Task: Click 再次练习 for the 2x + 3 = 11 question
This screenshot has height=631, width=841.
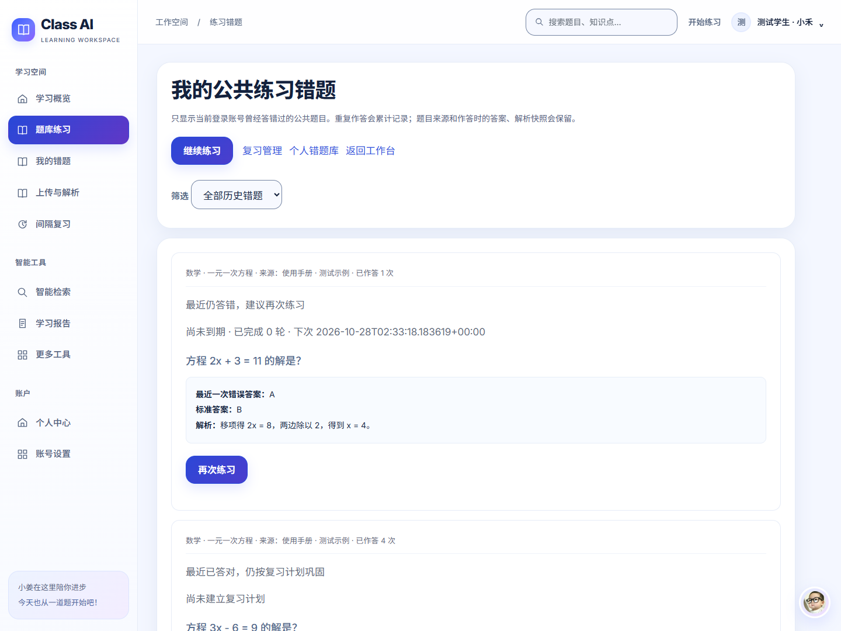Action: (x=217, y=470)
